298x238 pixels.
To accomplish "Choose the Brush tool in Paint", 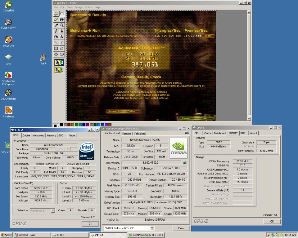I will [x=62, y=31].
